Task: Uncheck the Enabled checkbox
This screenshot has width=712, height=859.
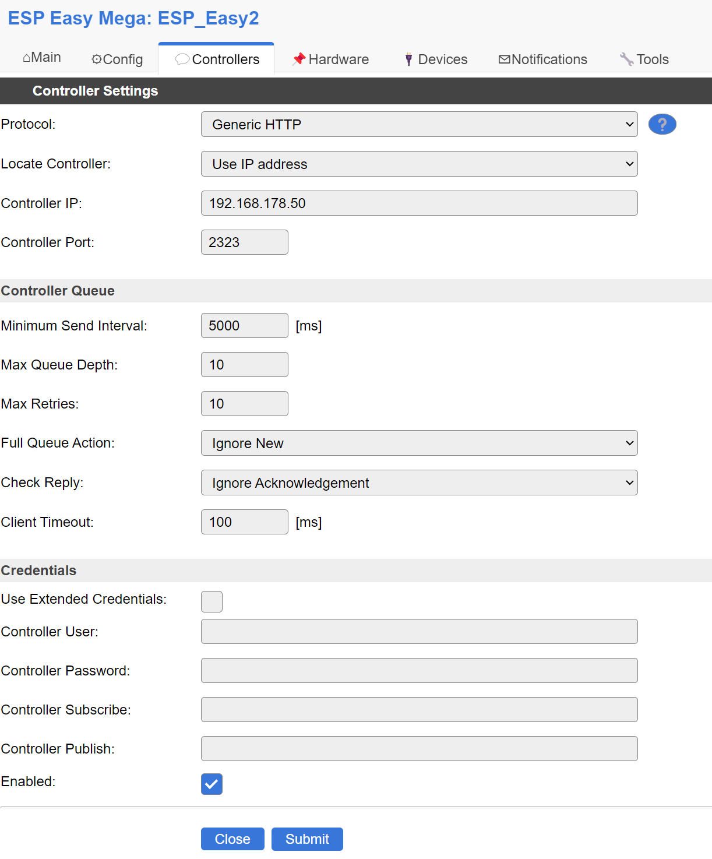Action: (212, 784)
